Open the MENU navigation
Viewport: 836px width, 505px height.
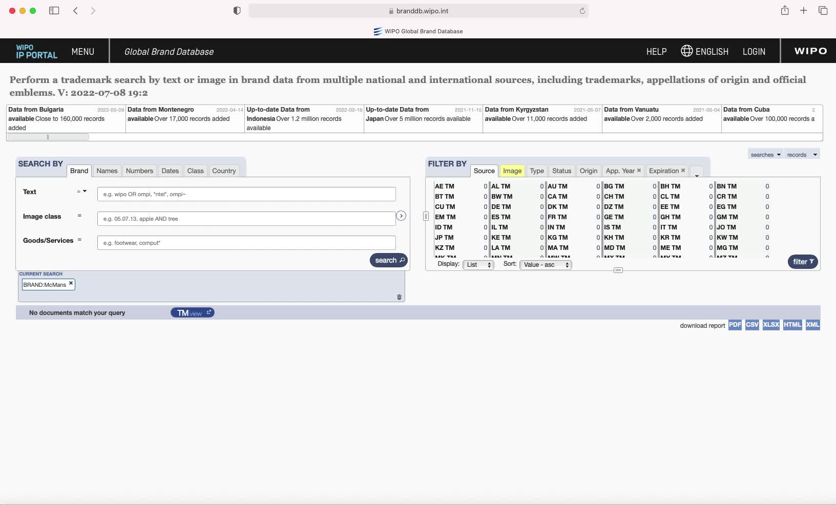coord(83,52)
